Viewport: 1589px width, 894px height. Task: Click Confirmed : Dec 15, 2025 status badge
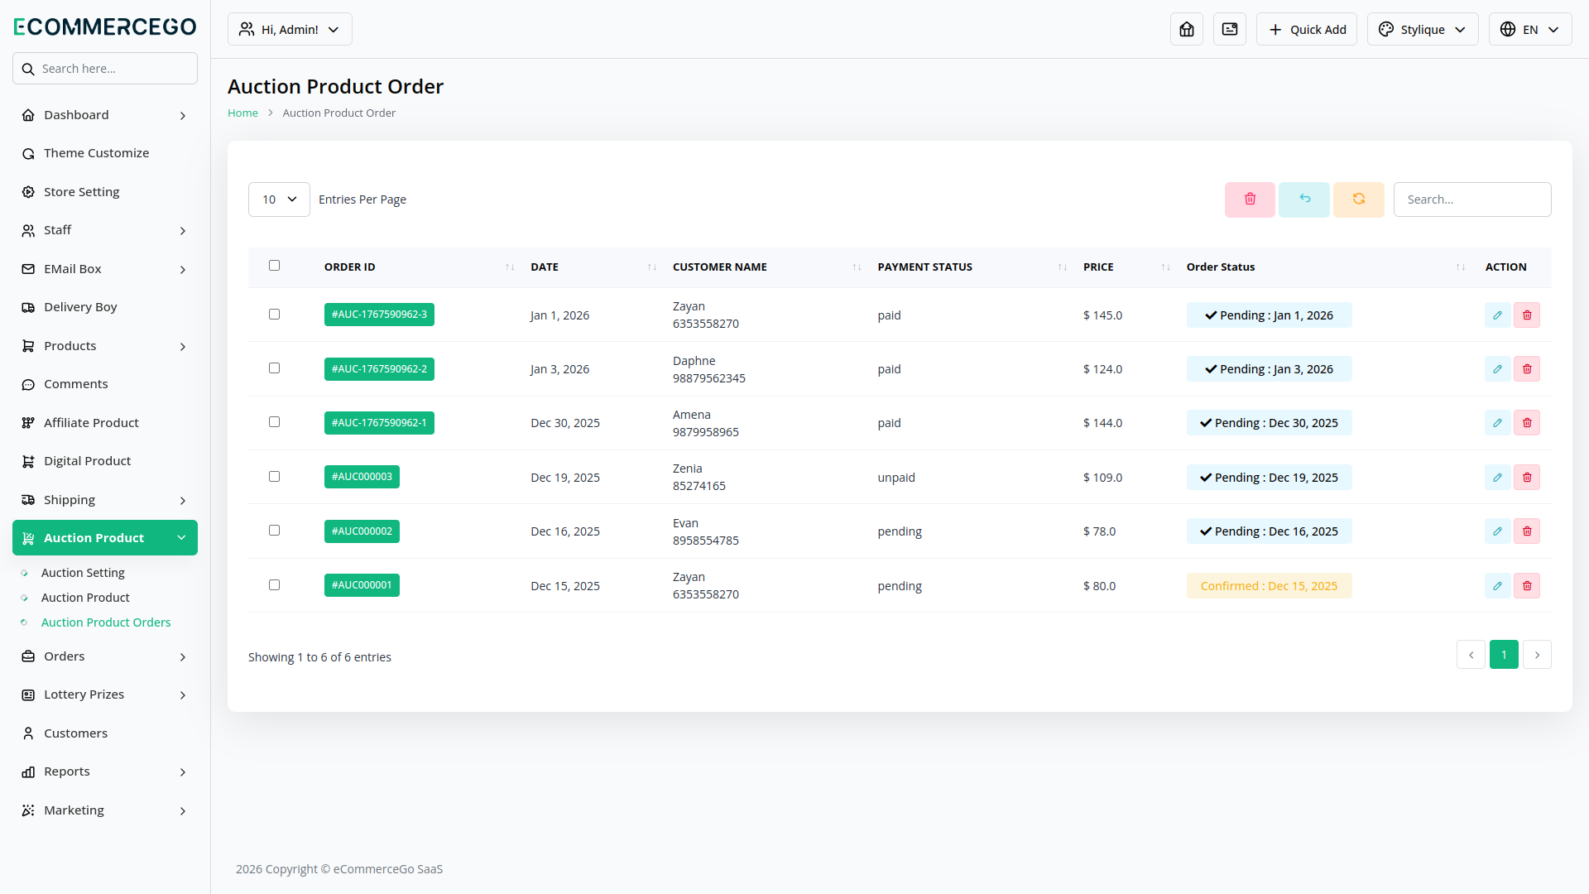pyautogui.click(x=1269, y=586)
